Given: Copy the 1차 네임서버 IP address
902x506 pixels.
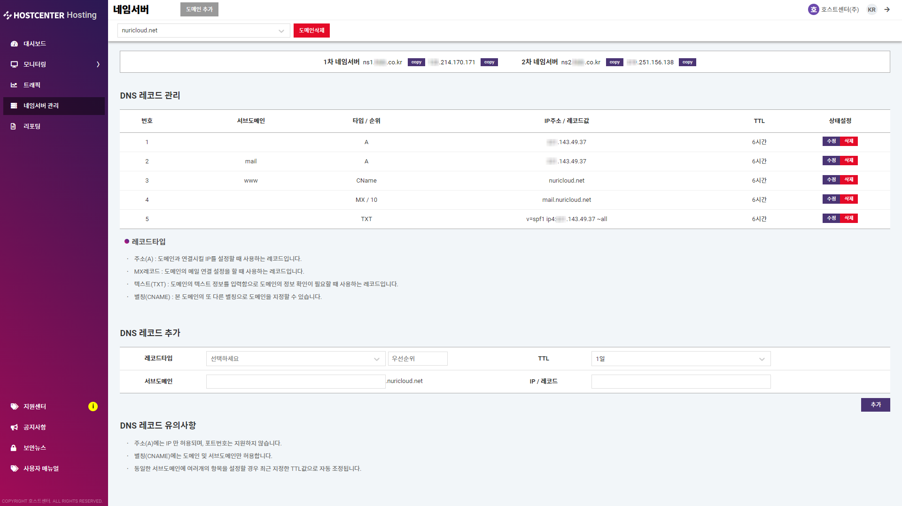Looking at the screenshot, I should point(489,61).
